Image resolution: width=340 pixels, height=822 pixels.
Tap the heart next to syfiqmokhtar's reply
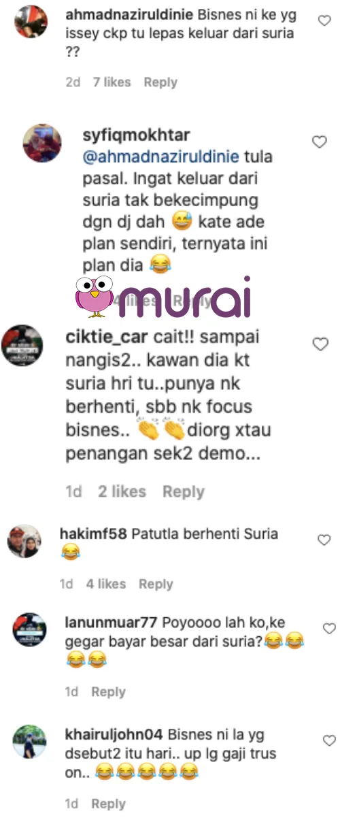coord(319,142)
